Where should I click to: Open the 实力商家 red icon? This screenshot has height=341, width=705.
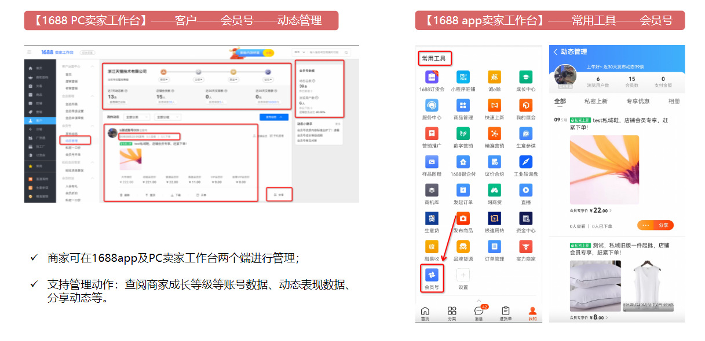point(526,247)
